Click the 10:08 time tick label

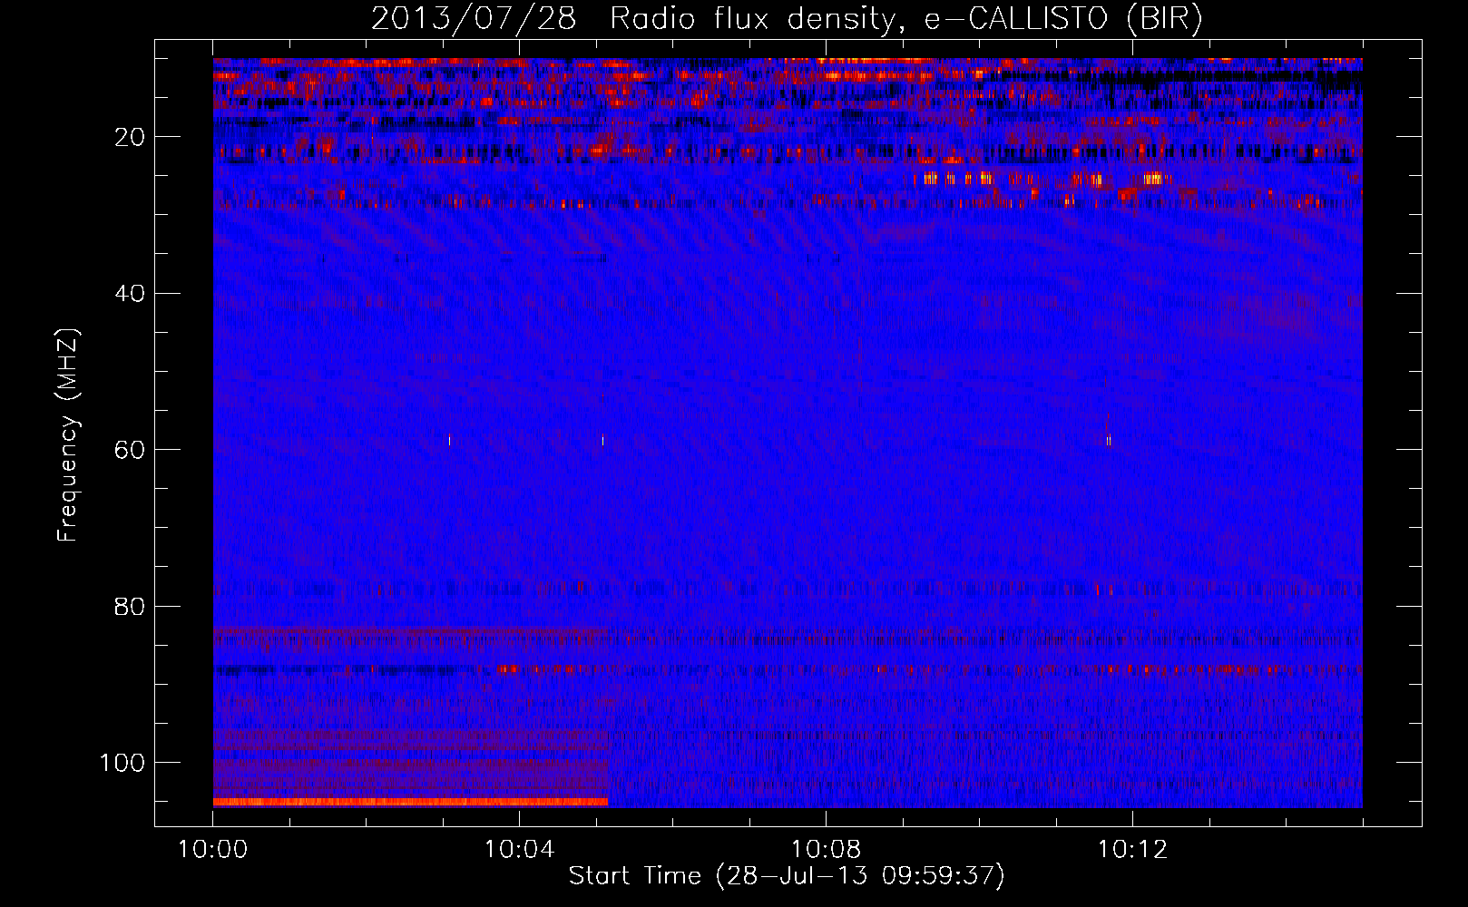(826, 850)
